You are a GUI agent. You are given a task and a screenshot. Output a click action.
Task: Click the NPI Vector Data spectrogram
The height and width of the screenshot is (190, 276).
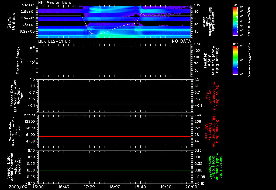pos(114,21)
